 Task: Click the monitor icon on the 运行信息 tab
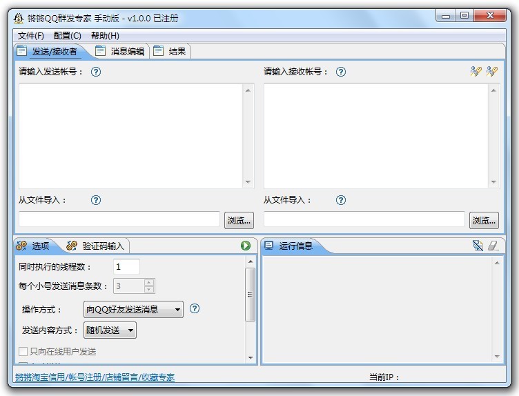(268, 246)
